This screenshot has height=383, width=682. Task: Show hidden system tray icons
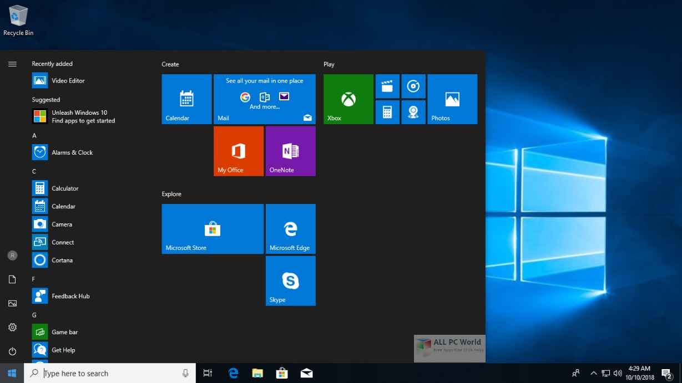pyautogui.click(x=593, y=374)
